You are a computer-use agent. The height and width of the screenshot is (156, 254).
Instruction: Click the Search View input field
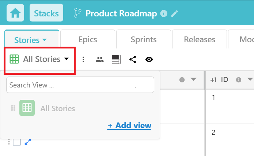(x=80, y=85)
